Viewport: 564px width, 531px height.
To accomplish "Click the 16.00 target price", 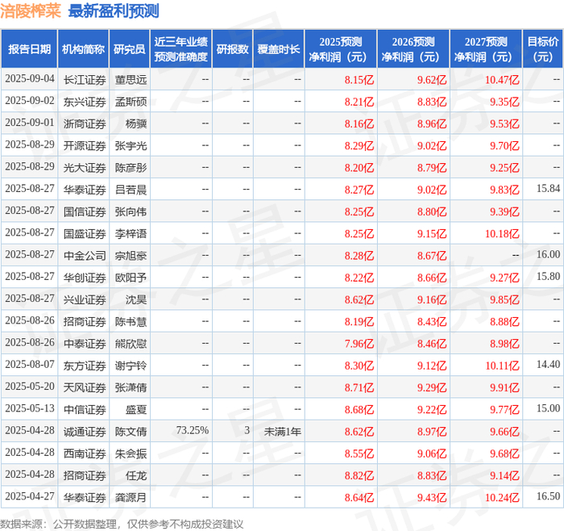I will click(548, 254).
